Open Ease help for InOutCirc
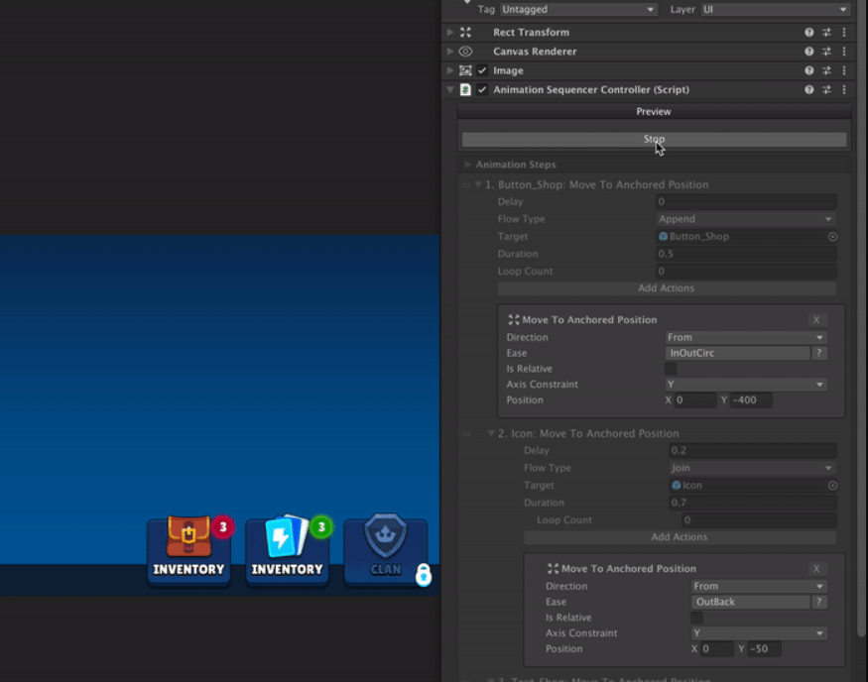Screen dimensions: 868x682 pyautogui.click(x=818, y=353)
